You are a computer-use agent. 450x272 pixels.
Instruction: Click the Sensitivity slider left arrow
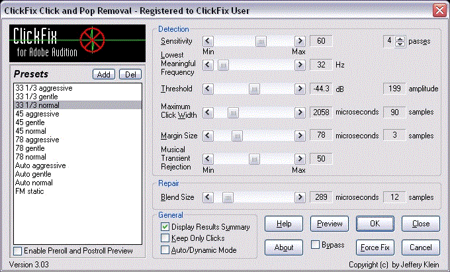[208, 41]
